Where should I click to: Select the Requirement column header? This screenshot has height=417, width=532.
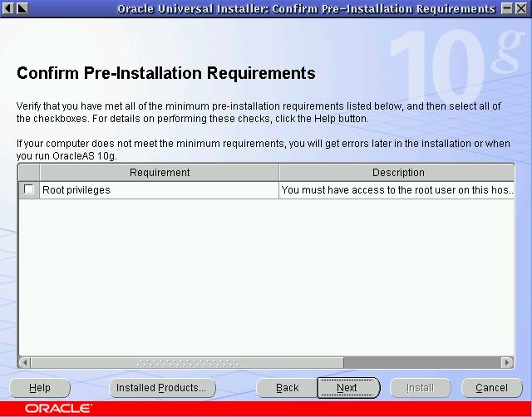[x=160, y=173]
